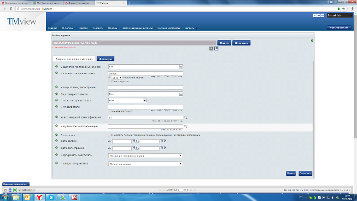This screenshot has width=357, height=201.
Task: Open Вид товарного знака dropdown arrow
Action: click(x=181, y=94)
